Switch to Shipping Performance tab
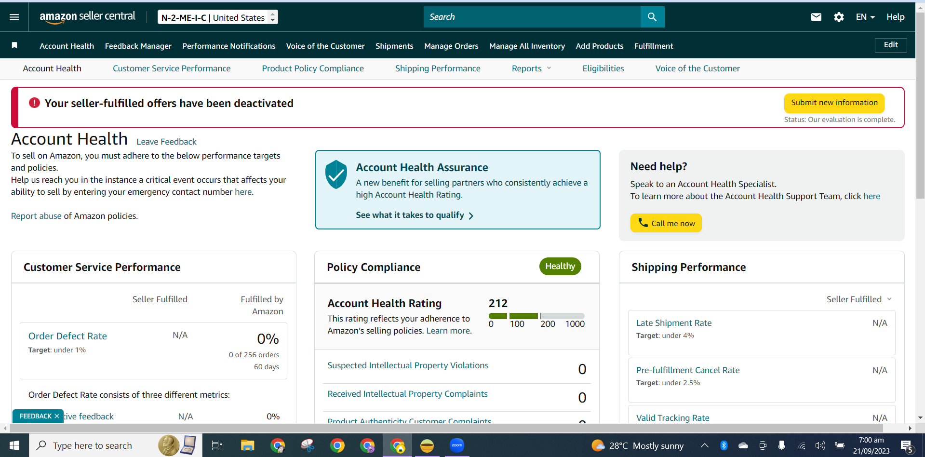Viewport: 925px width, 457px height. pos(438,68)
